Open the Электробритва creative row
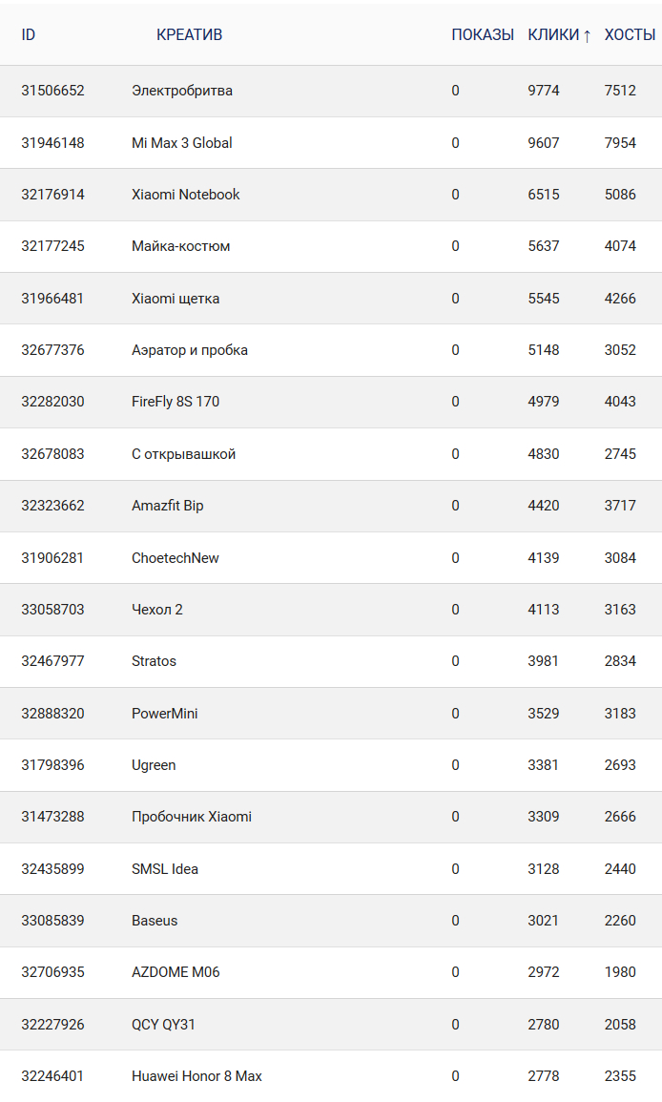Screen dimensions: 662x1102 click(182, 91)
